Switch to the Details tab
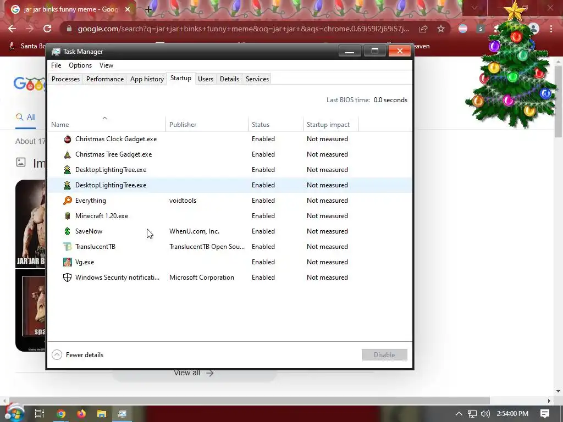The image size is (563, 422). (229, 79)
